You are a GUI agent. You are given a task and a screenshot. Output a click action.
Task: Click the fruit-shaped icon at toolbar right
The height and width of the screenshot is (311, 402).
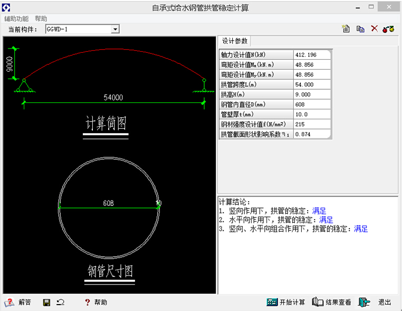pos(388,29)
